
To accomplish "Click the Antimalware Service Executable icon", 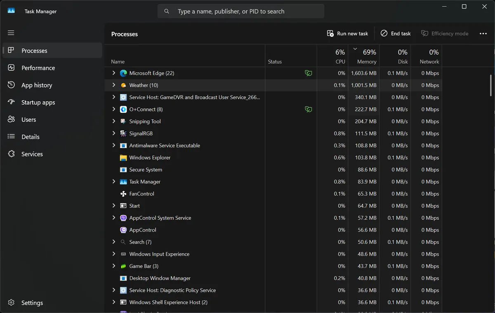I will [123, 145].
